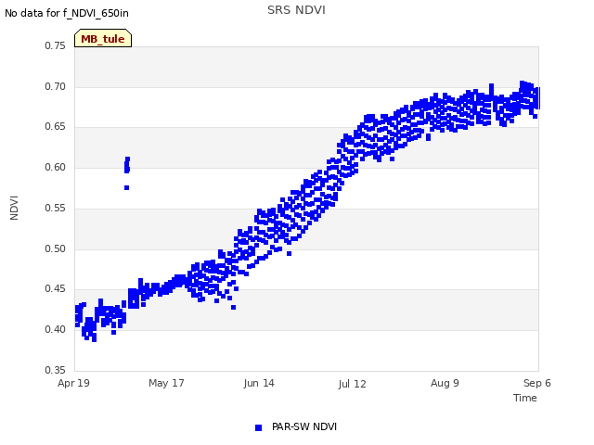Click the May 17 x-axis label

166,383
